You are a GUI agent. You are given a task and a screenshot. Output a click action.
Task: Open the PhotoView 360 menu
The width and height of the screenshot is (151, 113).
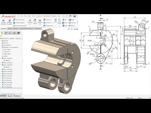tap(47, 16)
